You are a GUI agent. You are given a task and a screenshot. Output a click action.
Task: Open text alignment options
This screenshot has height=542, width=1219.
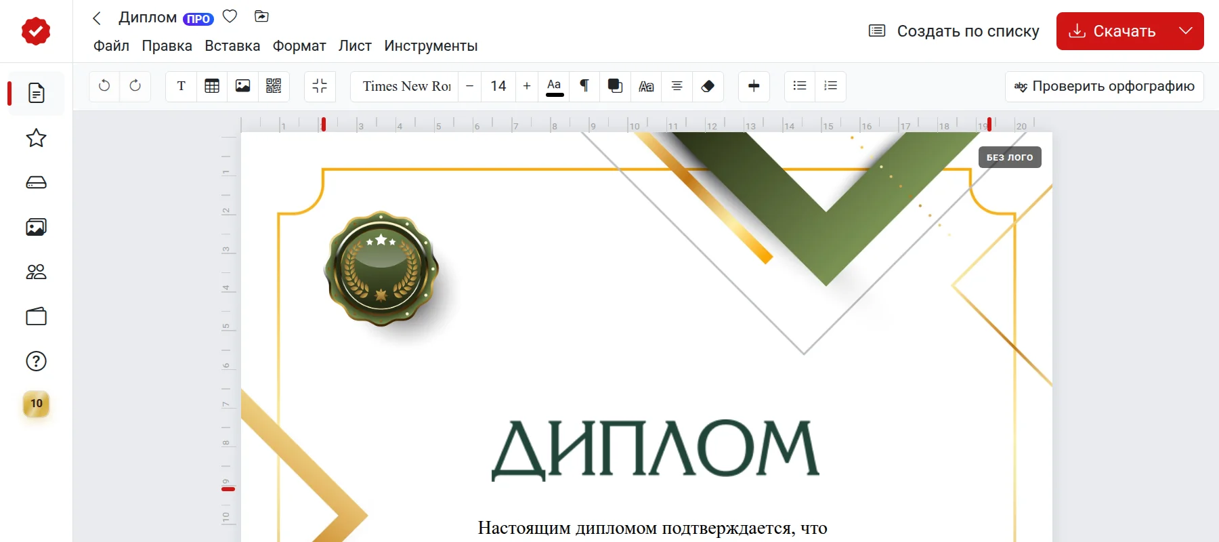coord(677,86)
